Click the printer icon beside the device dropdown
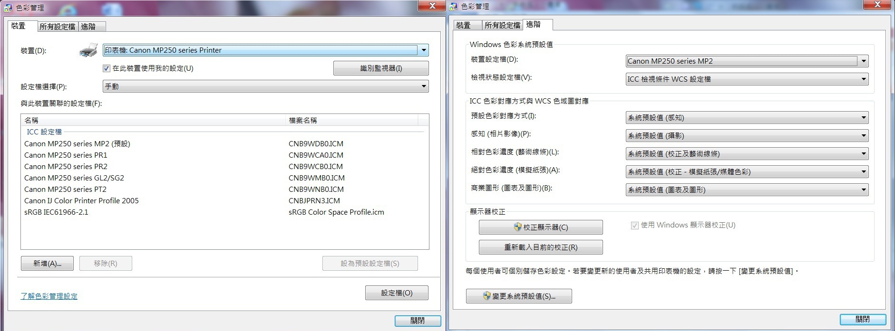Image resolution: width=895 pixels, height=331 pixels. click(88, 50)
